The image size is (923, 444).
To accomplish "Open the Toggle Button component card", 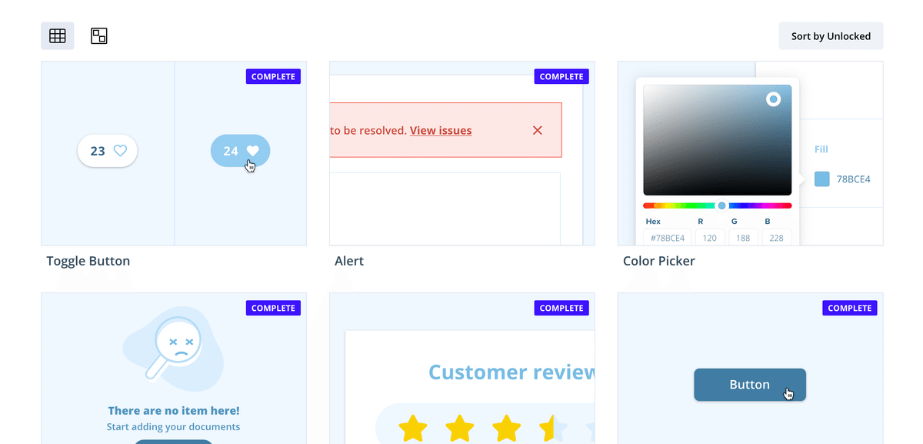I will point(87,261).
